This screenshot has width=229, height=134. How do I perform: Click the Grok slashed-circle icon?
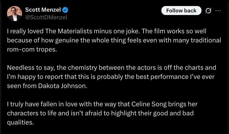coord(209,11)
